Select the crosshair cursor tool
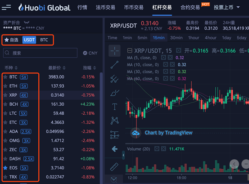 point(114,51)
